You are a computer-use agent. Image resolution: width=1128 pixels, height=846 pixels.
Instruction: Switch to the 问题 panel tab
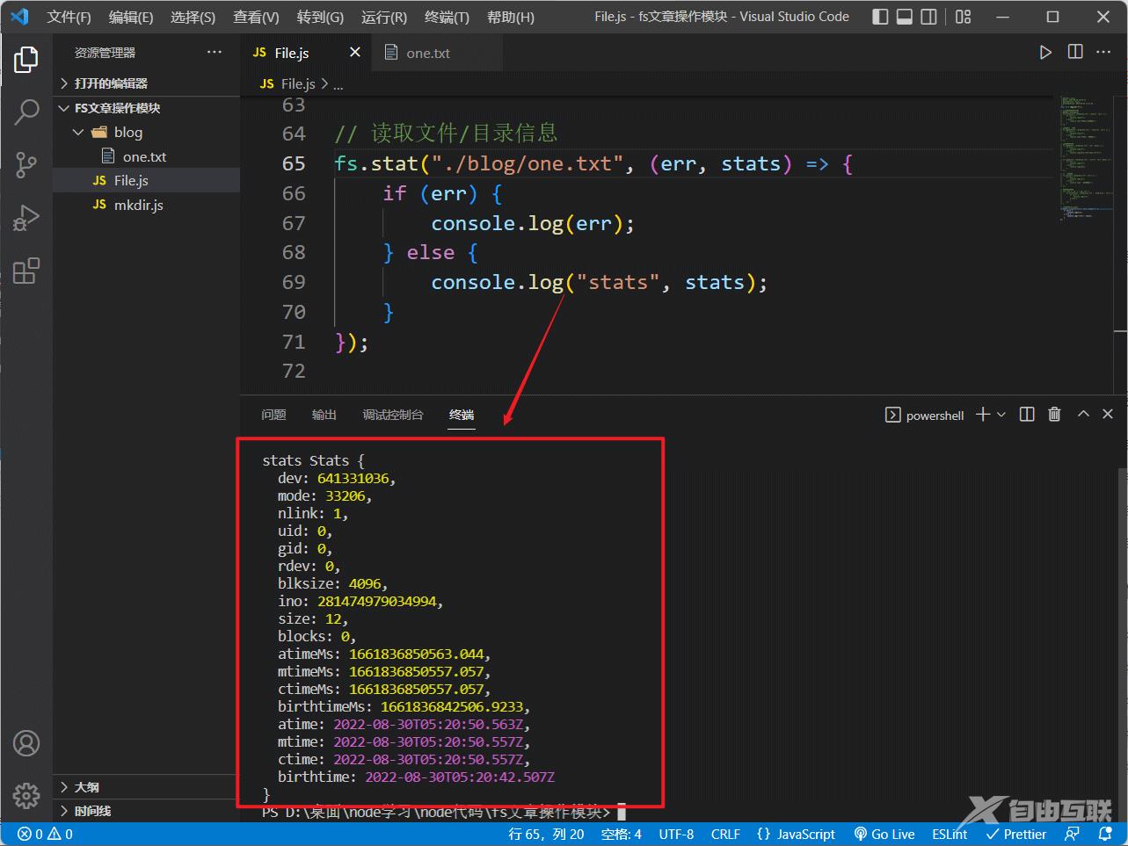click(273, 415)
